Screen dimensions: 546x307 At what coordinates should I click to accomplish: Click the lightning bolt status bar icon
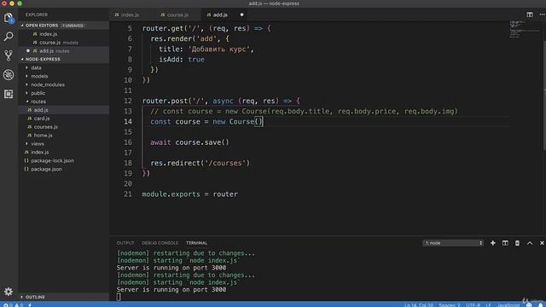30,305
